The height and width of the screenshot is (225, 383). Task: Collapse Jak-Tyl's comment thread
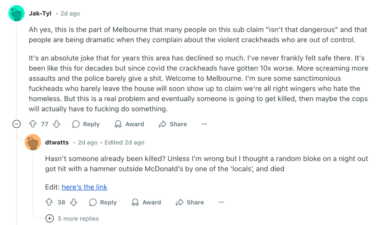[16, 124]
